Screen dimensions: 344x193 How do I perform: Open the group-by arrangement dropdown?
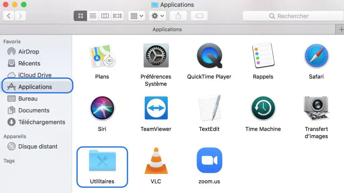[136, 16]
